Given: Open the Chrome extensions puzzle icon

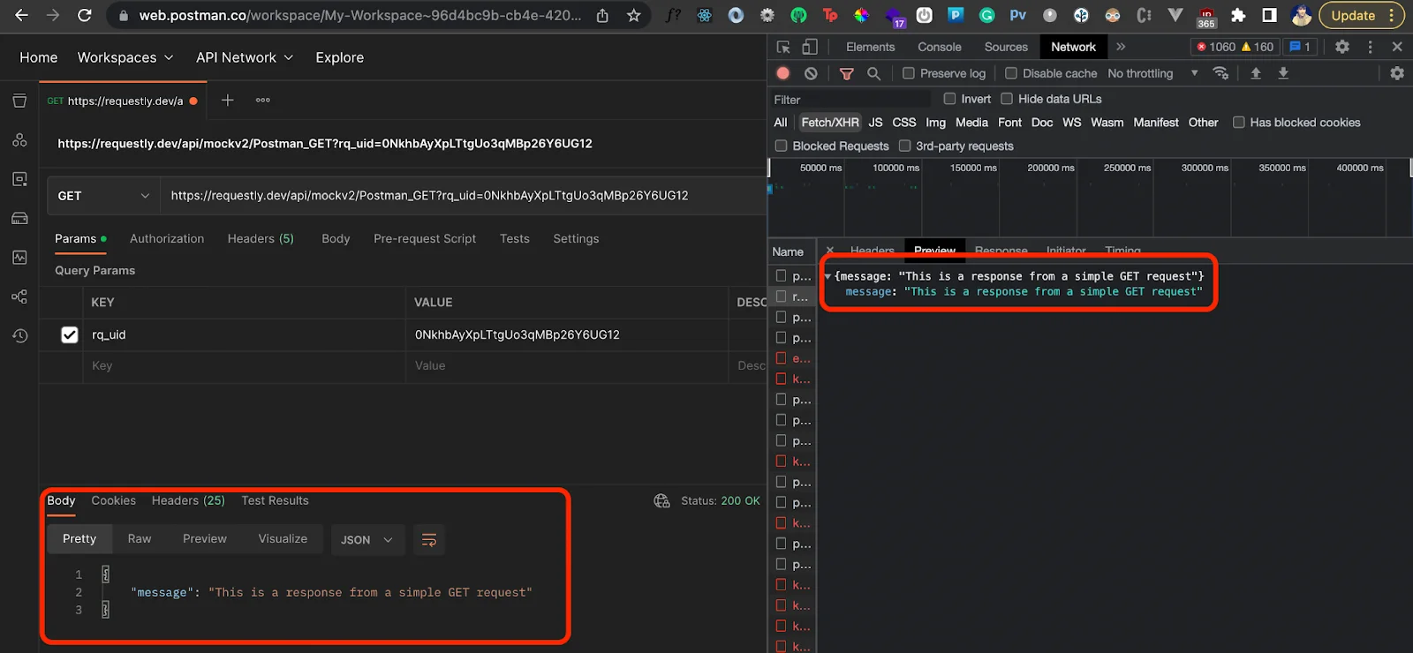Looking at the screenshot, I should pyautogui.click(x=1238, y=15).
